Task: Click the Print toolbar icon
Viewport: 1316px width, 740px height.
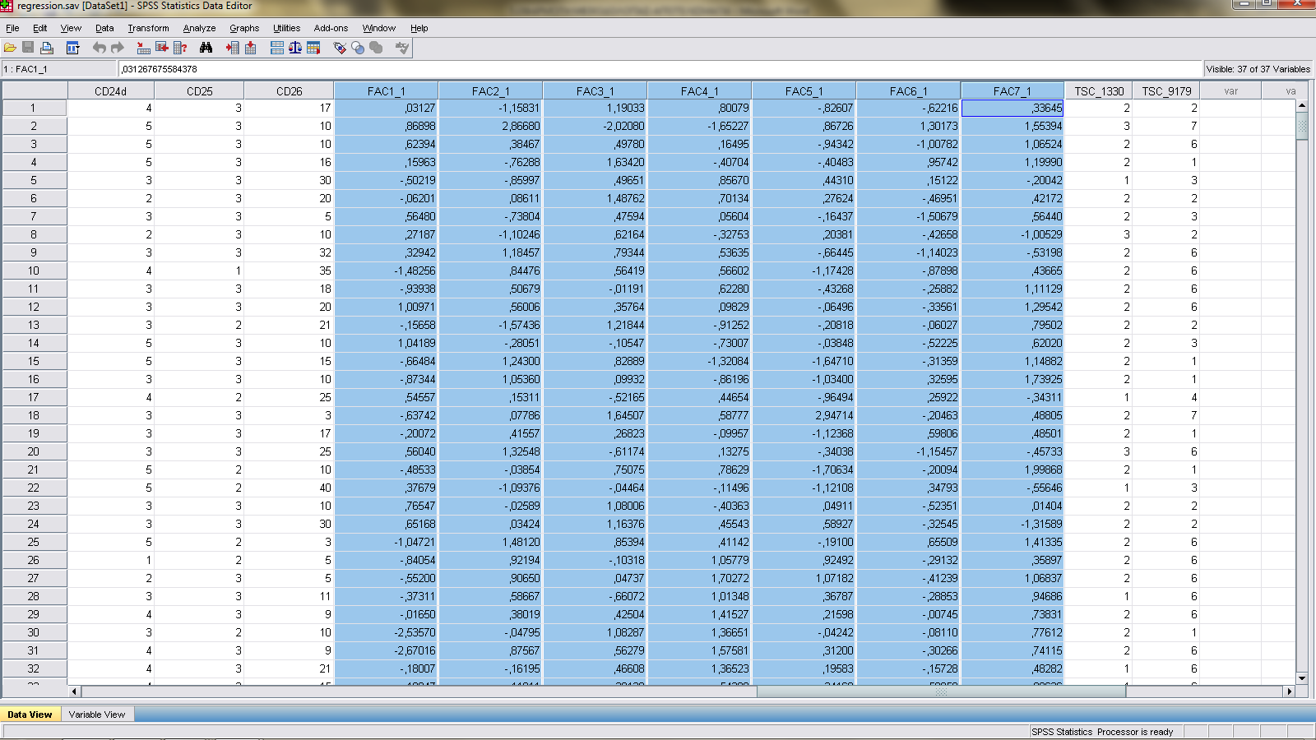Action: 47,48
